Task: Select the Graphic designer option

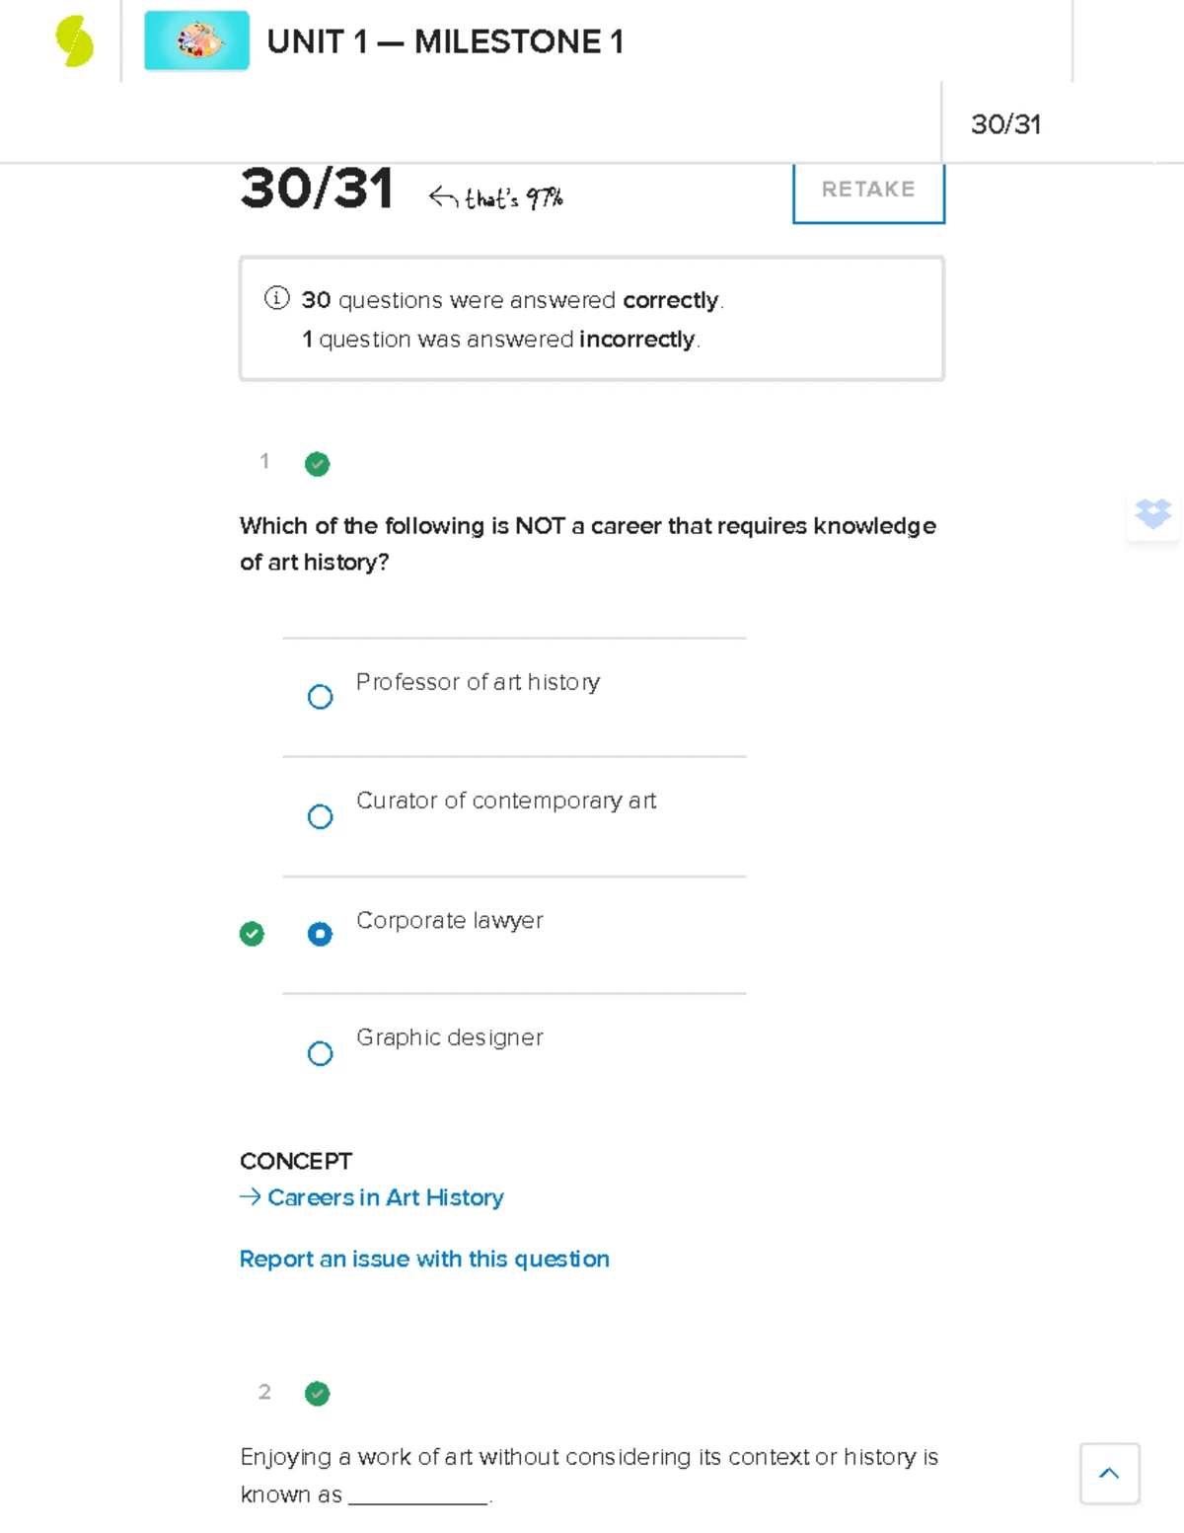Action: point(320,1053)
